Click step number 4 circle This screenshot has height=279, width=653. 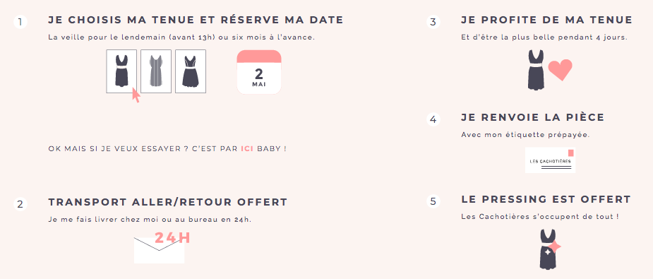click(433, 119)
